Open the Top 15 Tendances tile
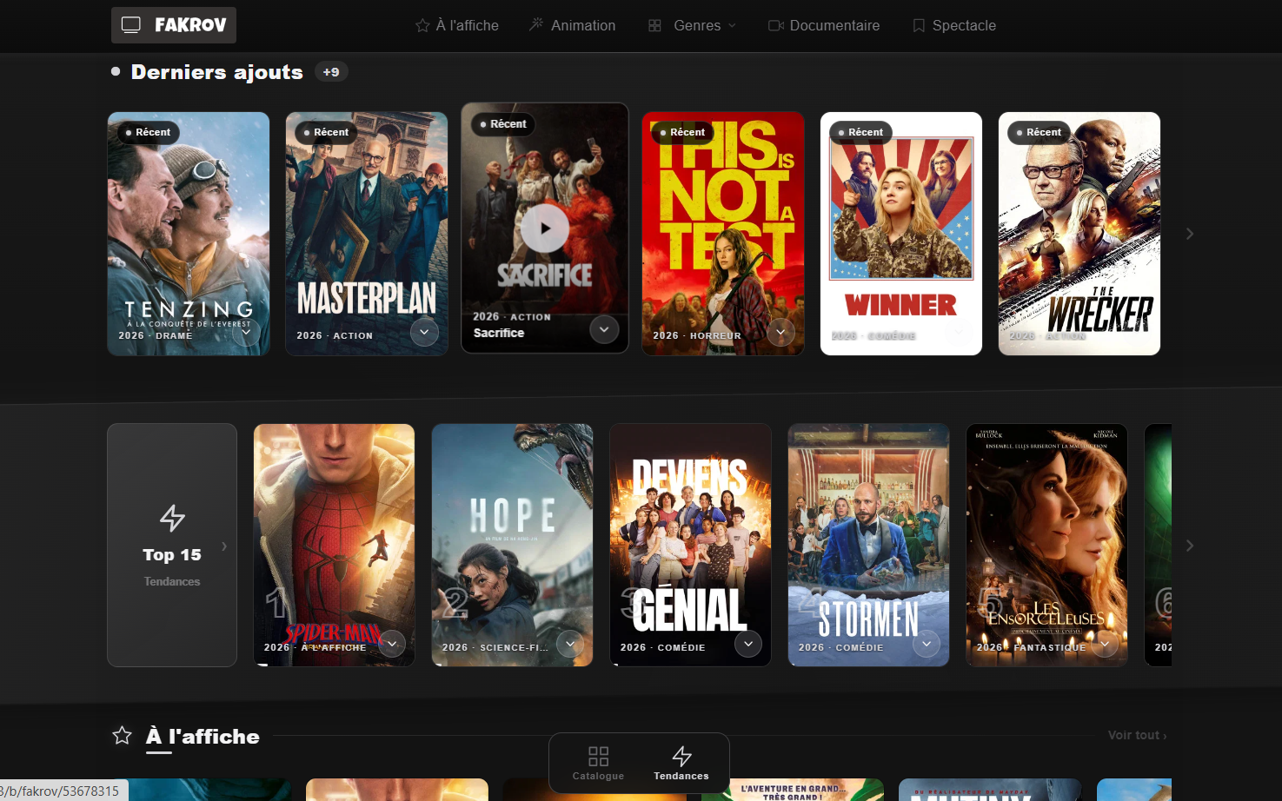 pyautogui.click(x=172, y=545)
